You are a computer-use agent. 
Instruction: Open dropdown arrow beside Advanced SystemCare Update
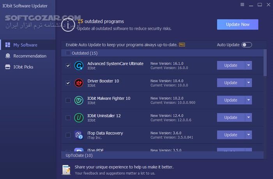[x=248, y=65]
